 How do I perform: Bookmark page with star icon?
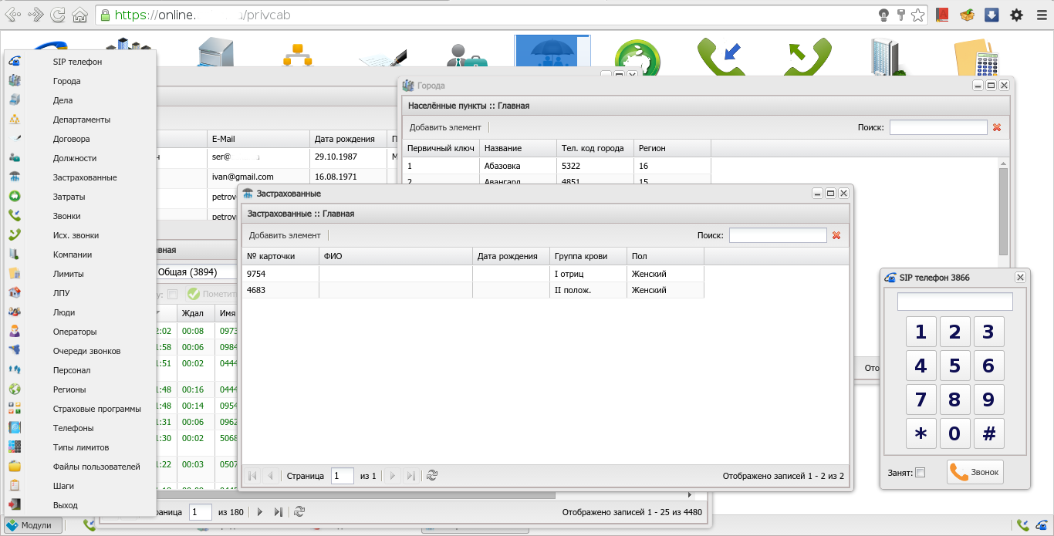(917, 15)
